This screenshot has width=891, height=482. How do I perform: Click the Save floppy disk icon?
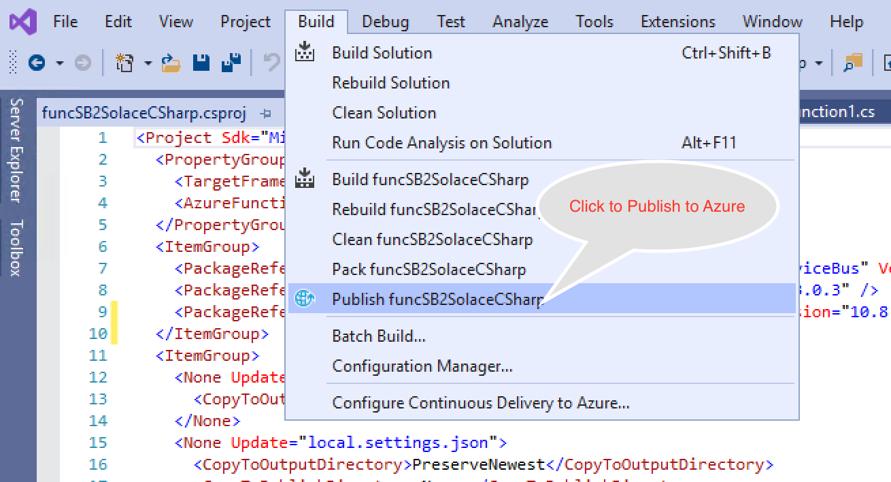coord(201,63)
